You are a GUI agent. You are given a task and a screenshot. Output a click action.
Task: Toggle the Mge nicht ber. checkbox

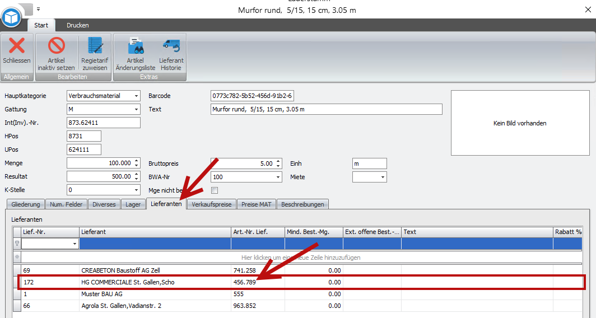click(x=214, y=190)
